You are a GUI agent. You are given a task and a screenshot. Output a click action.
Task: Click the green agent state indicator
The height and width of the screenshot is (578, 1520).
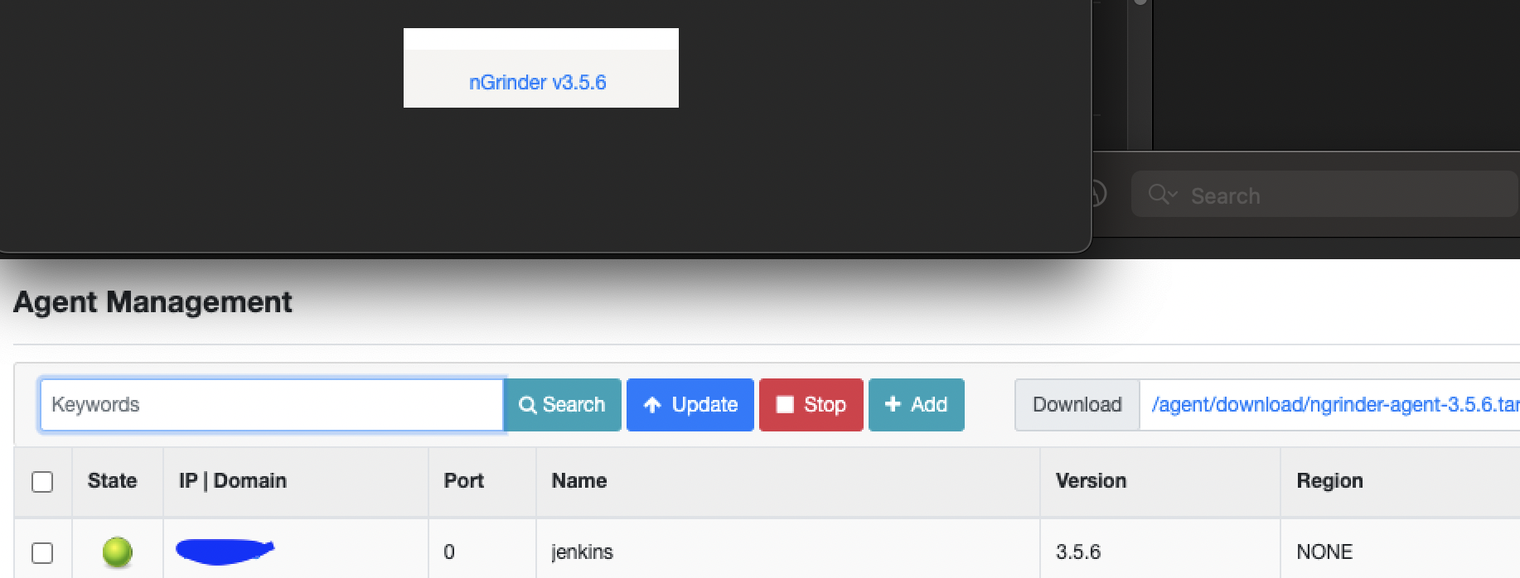pyautogui.click(x=117, y=552)
